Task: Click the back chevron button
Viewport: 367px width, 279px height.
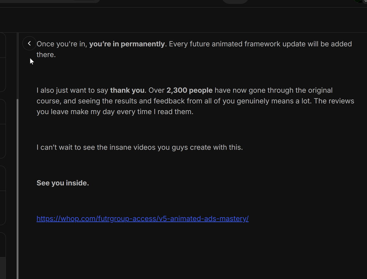Action: [29, 44]
